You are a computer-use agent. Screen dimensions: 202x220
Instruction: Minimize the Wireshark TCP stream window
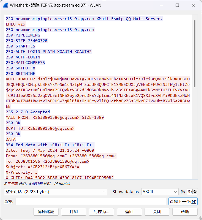click(x=161, y=5)
